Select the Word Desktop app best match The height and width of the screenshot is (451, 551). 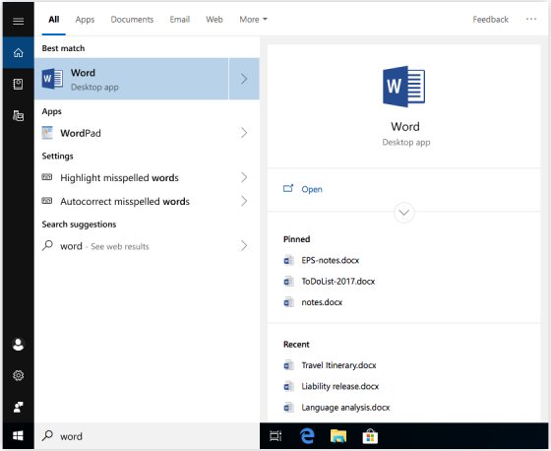point(132,79)
